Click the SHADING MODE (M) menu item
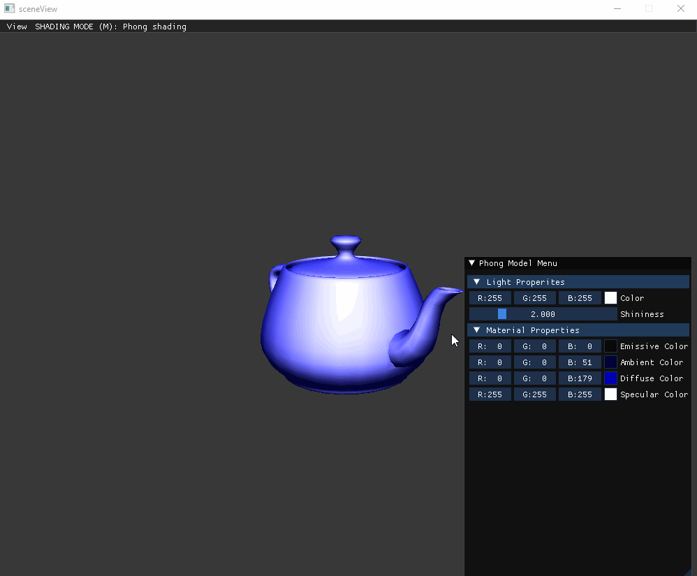 pos(110,27)
